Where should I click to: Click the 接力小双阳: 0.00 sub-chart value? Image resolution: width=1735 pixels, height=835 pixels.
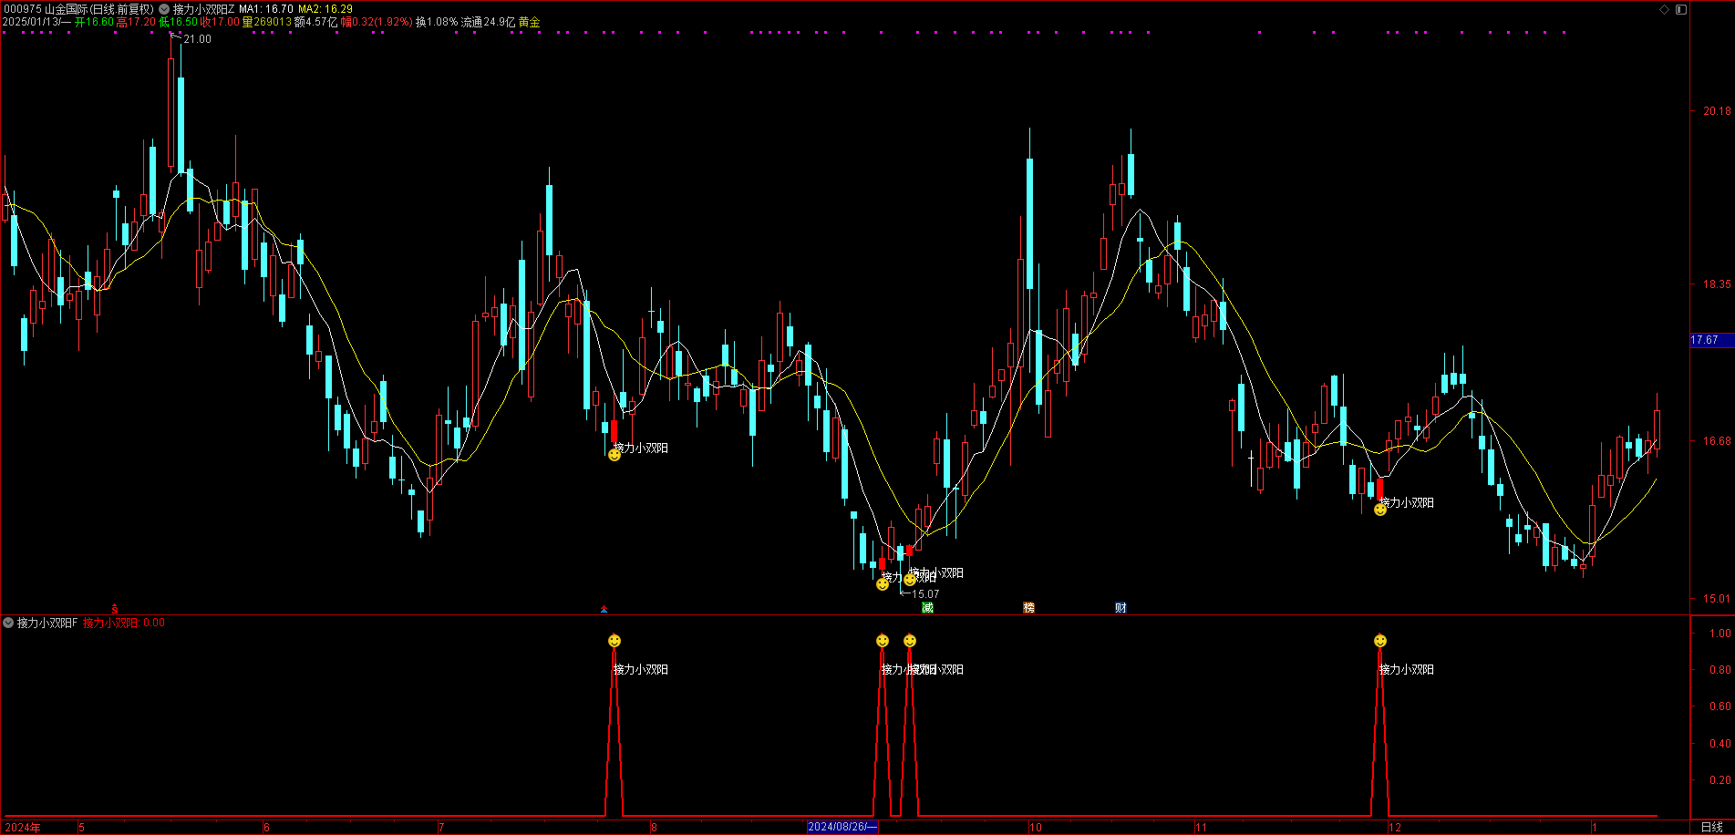click(124, 624)
